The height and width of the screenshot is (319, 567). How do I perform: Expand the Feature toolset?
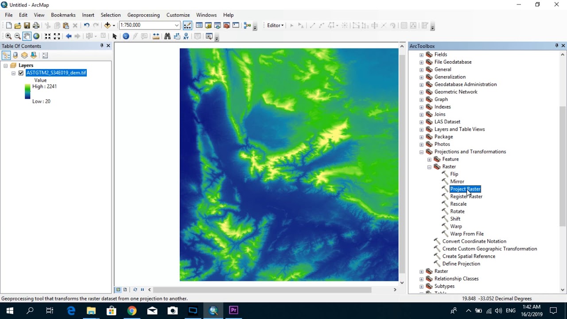click(429, 159)
